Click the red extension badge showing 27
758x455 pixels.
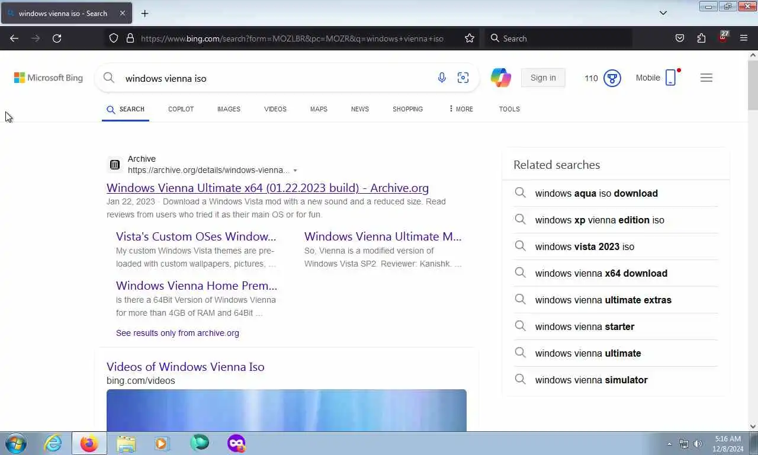pyautogui.click(x=723, y=37)
